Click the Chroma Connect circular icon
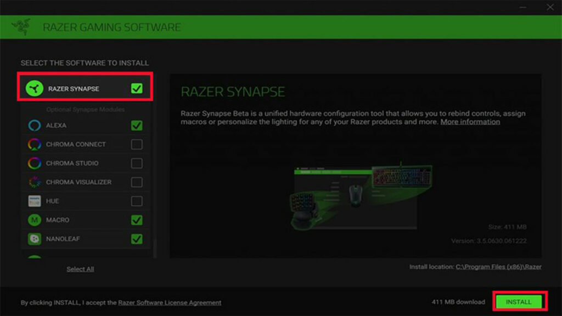 coord(35,144)
